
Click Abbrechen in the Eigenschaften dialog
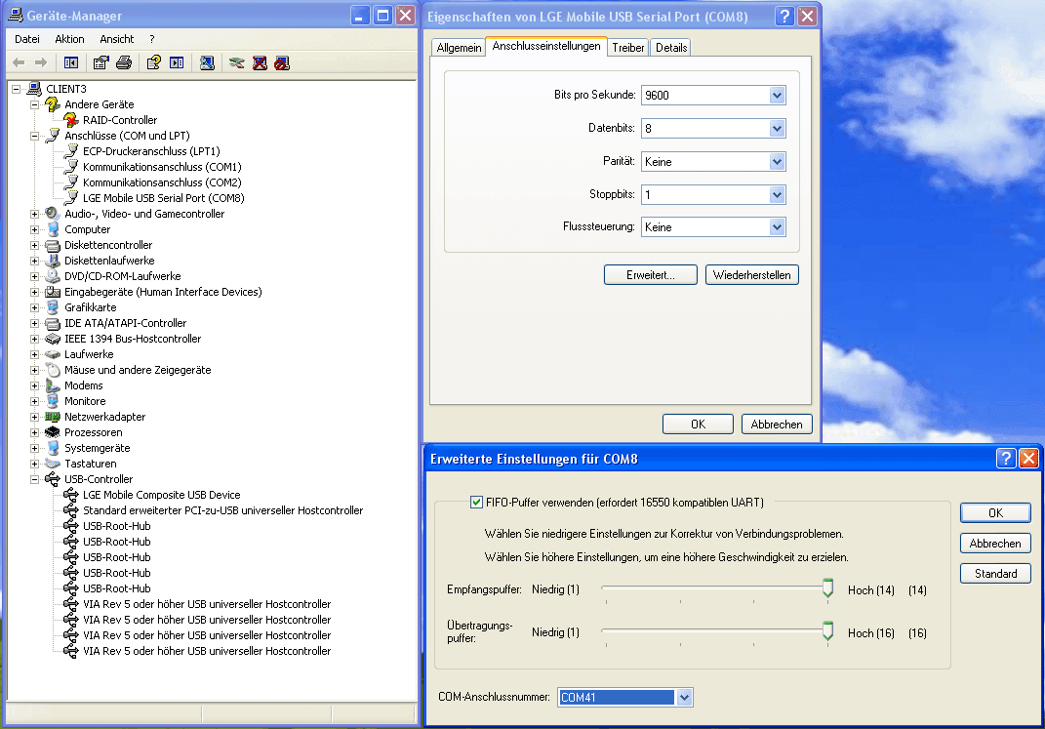(x=777, y=425)
